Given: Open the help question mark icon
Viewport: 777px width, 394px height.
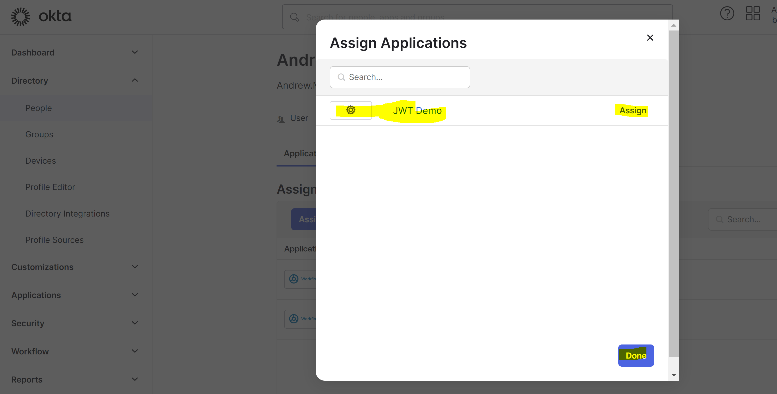Looking at the screenshot, I should (727, 13).
